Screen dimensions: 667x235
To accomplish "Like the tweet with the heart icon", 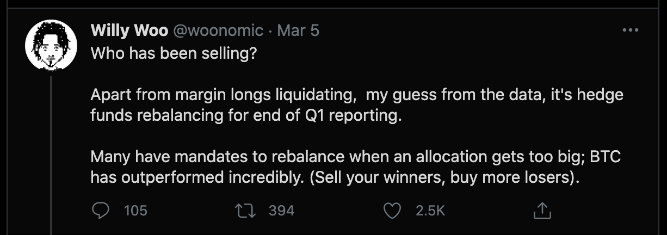I will click(x=392, y=211).
